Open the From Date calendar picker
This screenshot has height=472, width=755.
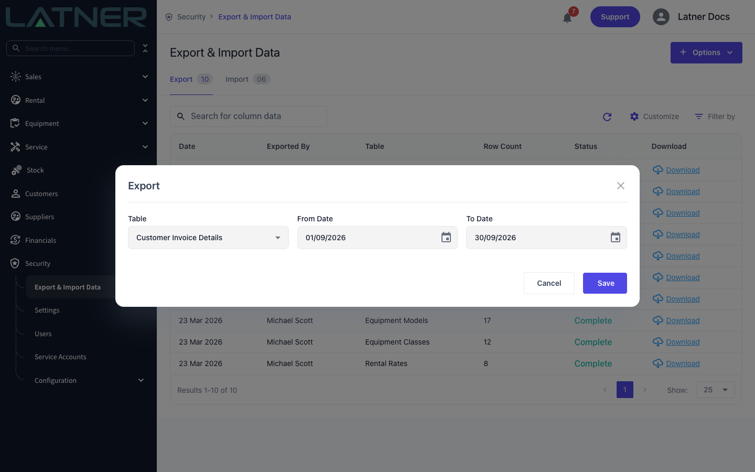click(446, 238)
